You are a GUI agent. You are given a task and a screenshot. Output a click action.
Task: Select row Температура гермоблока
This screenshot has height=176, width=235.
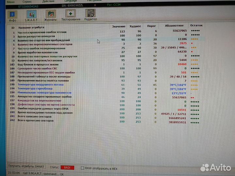point(106,89)
